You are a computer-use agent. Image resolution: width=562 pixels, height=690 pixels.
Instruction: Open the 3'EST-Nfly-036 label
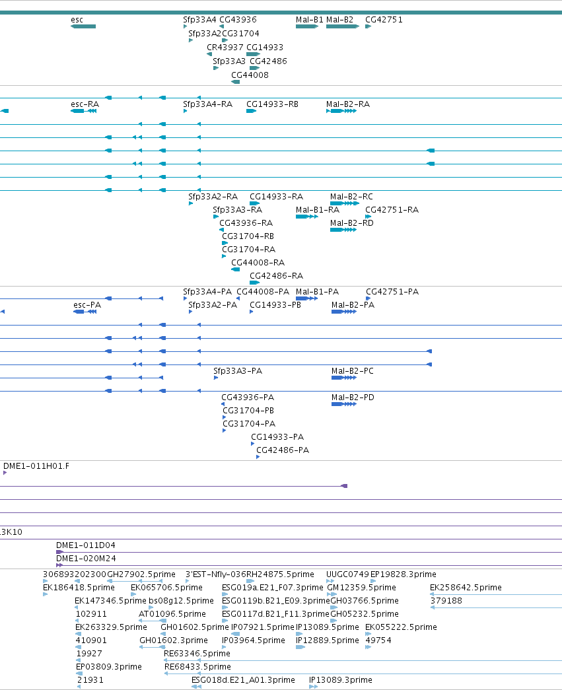215,574
